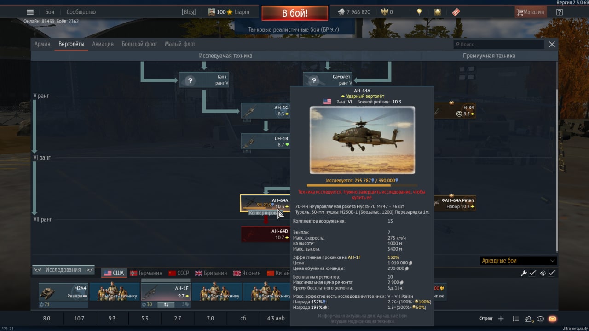589x331 pixels.
Task: Select the rank V Танк requirement node
Action: click(204, 80)
